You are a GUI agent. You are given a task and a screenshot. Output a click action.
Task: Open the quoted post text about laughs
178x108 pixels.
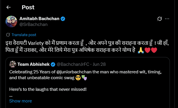[48, 89]
